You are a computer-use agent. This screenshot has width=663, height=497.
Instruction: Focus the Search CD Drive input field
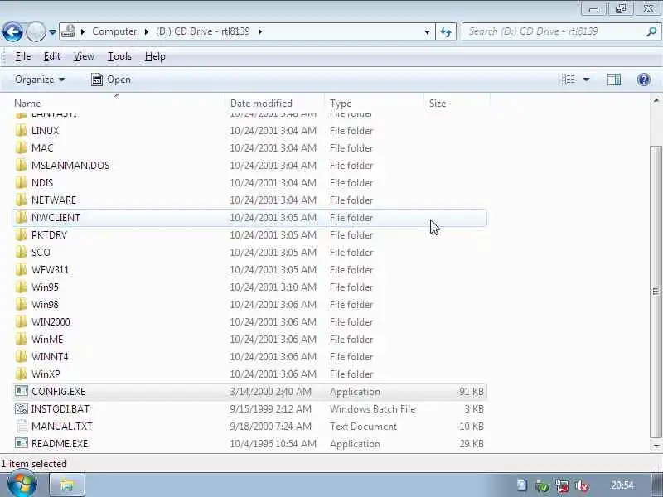[x=554, y=31]
